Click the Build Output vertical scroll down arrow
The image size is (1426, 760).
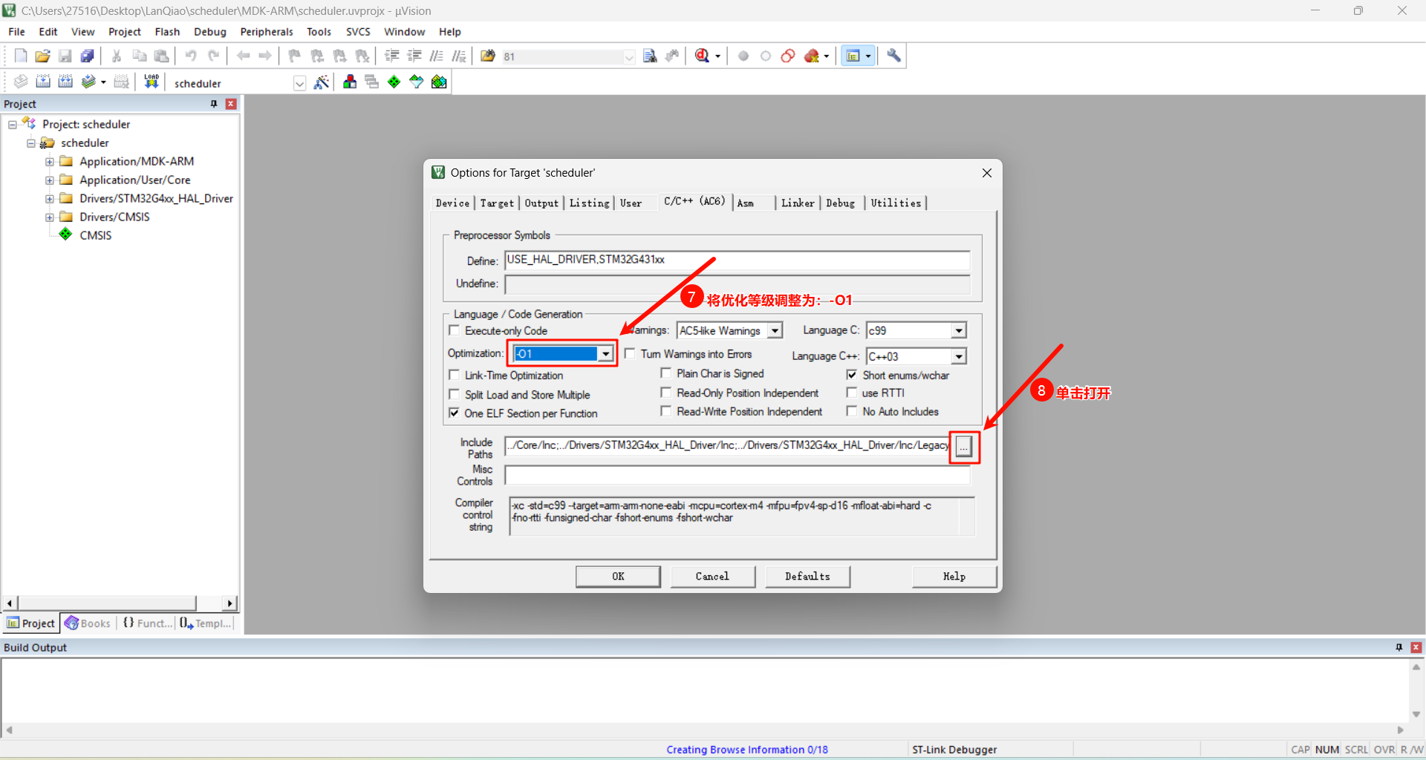(x=1416, y=714)
